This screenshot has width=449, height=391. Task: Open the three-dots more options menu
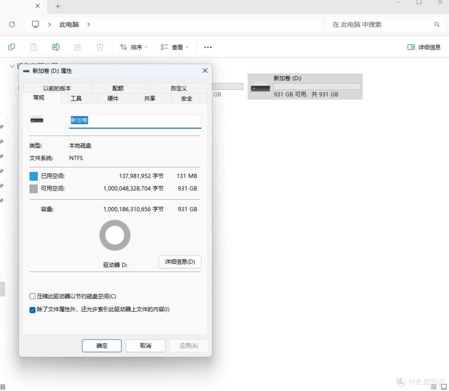point(207,47)
